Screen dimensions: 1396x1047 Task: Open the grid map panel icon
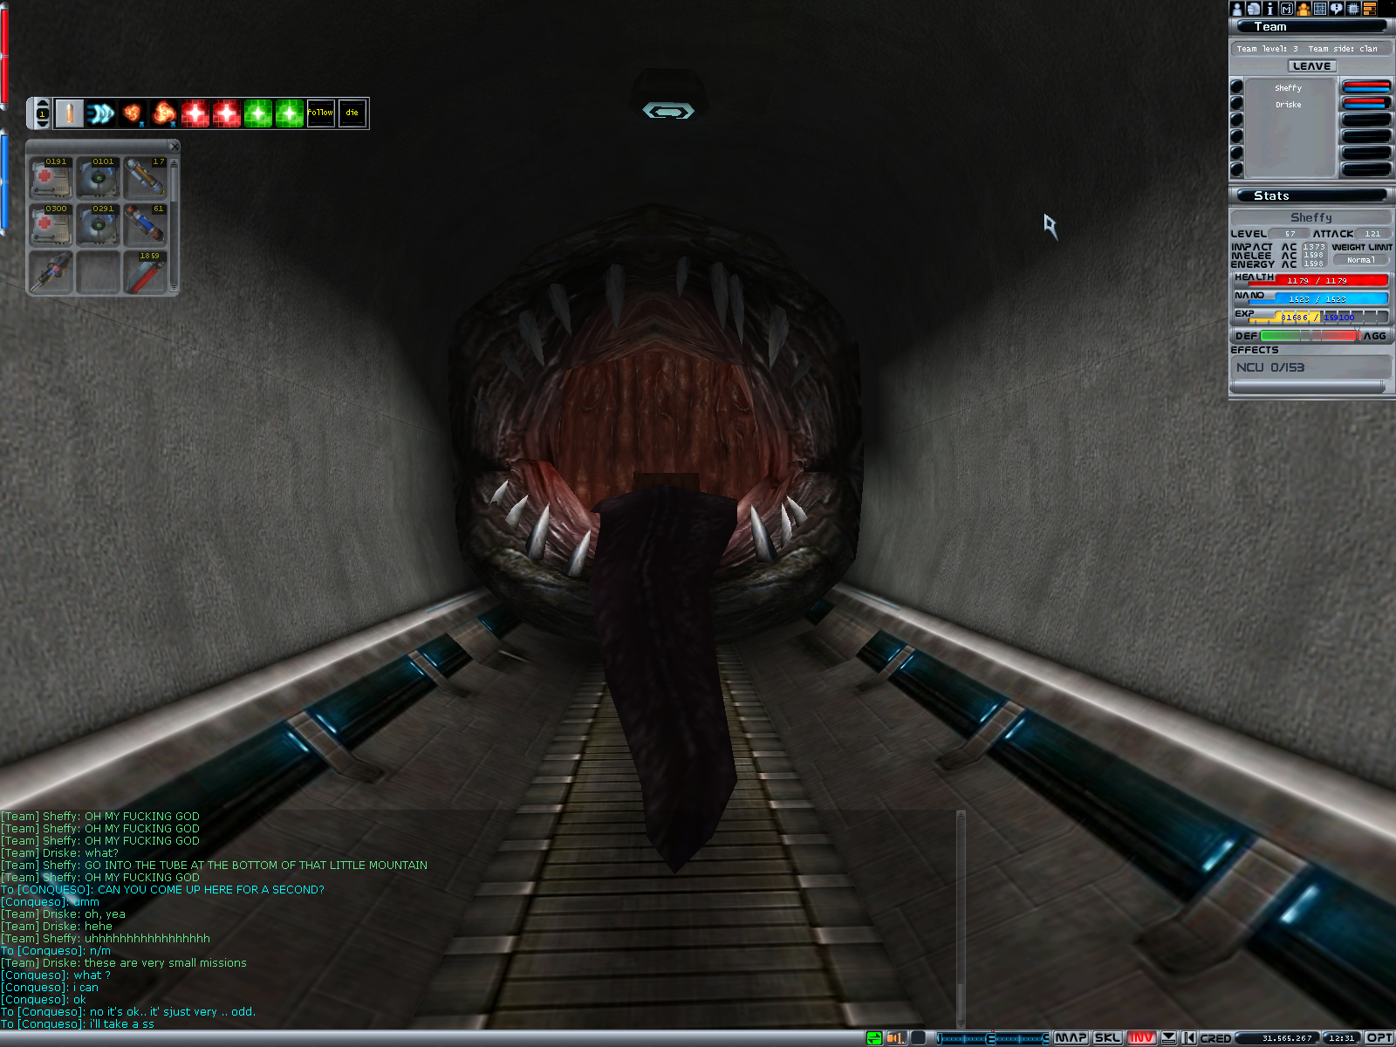tap(1320, 9)
